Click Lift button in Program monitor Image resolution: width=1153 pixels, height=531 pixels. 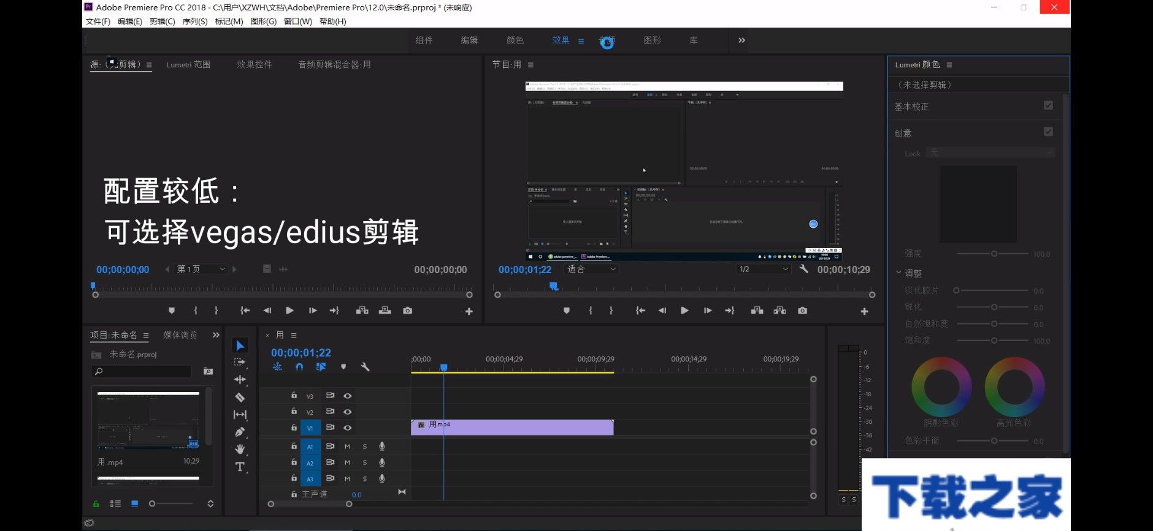[757, 311]
